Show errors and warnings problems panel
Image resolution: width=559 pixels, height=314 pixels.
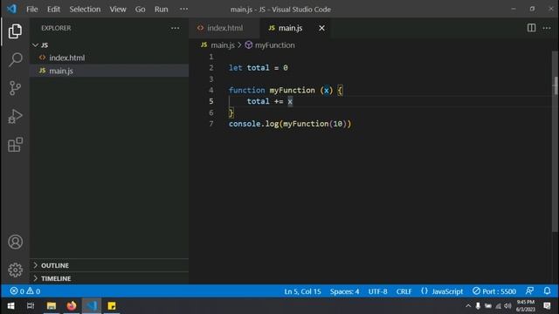click(x=25, y=291)
